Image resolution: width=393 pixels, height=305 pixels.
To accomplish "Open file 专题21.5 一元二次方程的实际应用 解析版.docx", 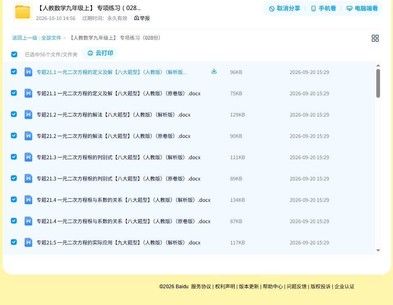I will 119,242.
